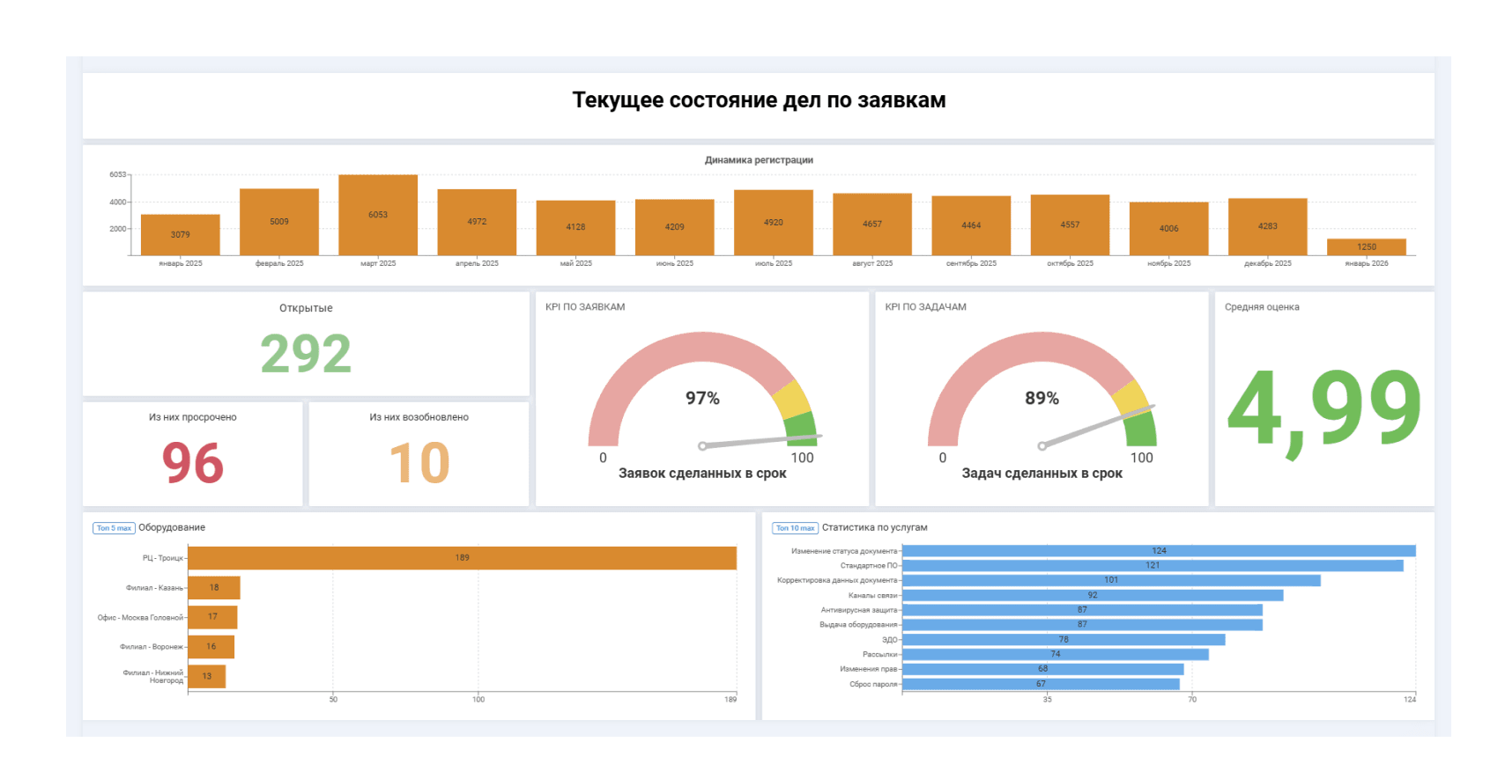The height and width of the screenshot is (779, 1505).
Task: Open the overdue count 96
Action: 193,463
